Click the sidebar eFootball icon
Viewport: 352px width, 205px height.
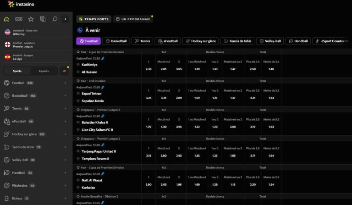pos(7,121)
